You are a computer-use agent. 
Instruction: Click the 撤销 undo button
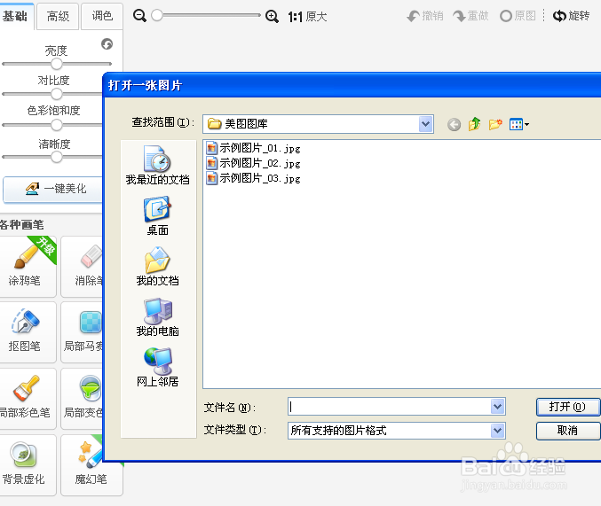425,16
